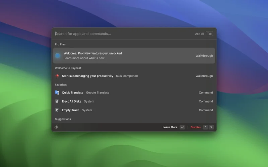Viewport: 268px width, 167px height.
Task: Click Command label on Eject All Disks row
Action: [x=206, y=101]
